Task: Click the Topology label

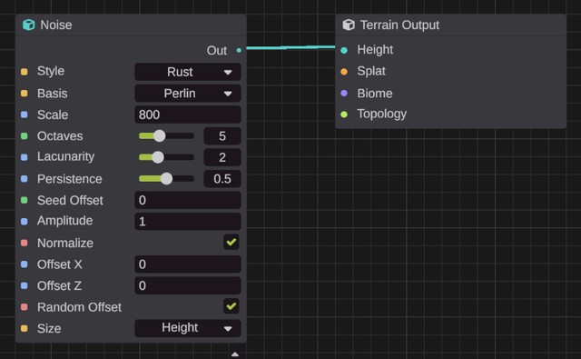Action: (381, 114)
